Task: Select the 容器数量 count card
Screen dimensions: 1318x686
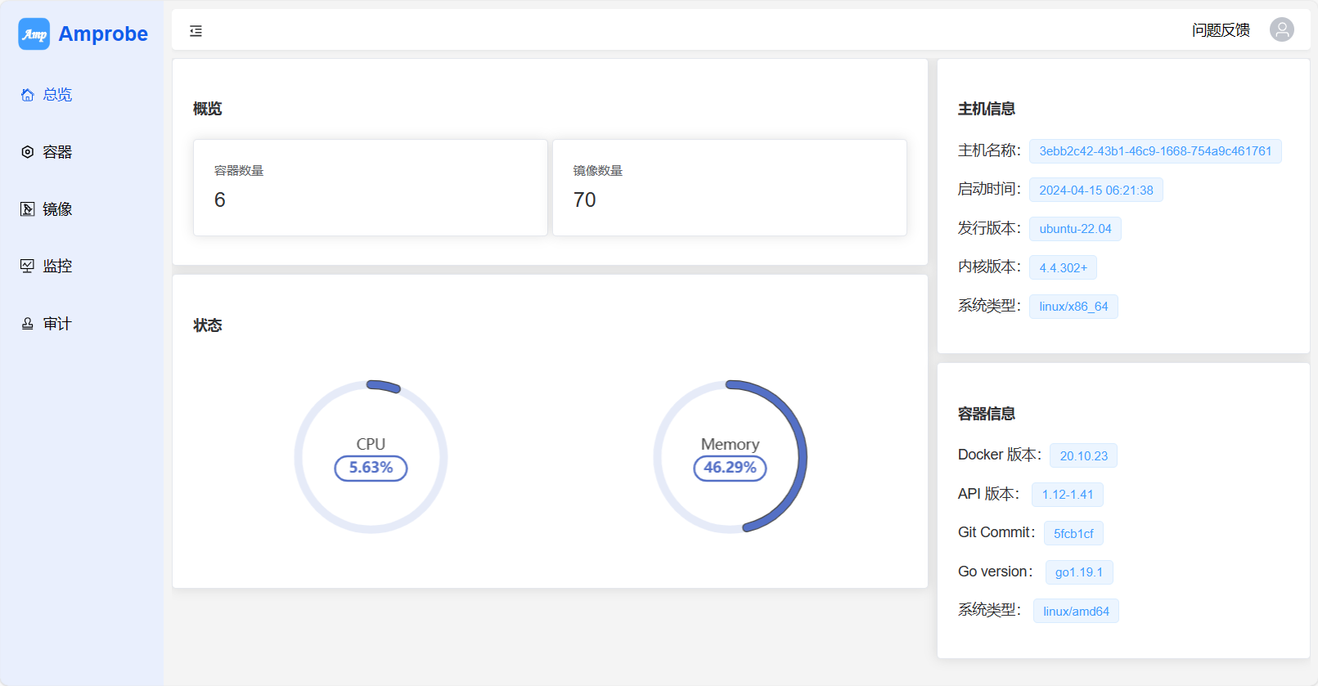Action: click(370, 187)
